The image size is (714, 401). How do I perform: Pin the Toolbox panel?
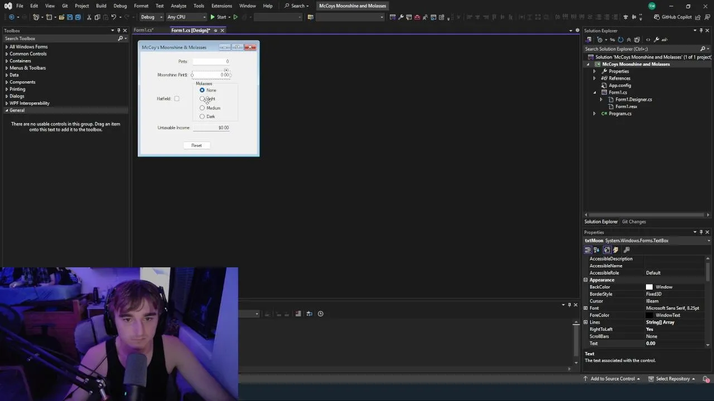118,31
